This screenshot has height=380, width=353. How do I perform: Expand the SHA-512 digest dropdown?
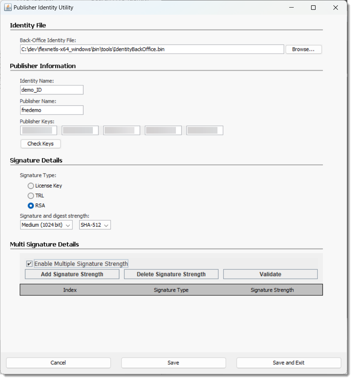coord(95,225)
